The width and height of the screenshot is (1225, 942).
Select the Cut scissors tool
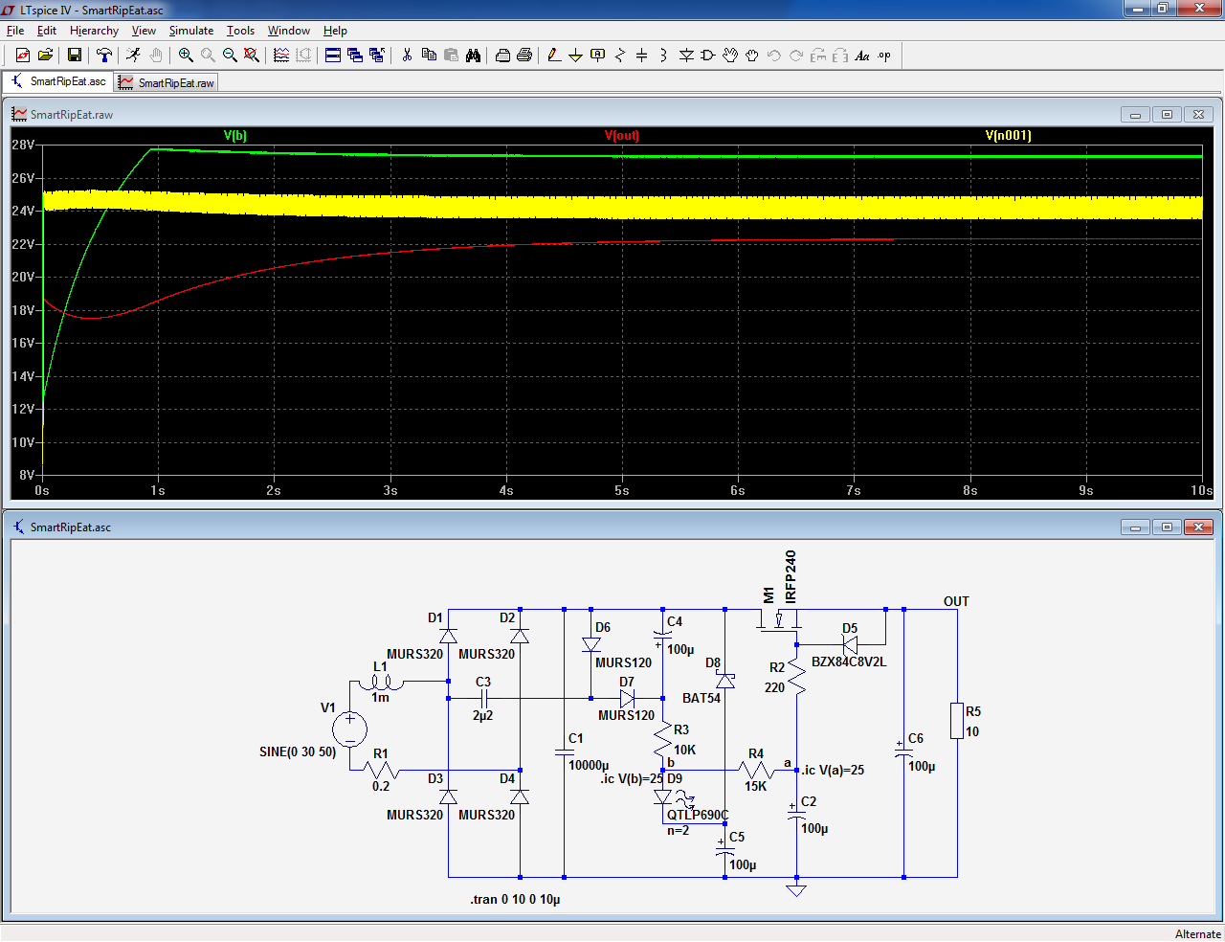(407, 56)
